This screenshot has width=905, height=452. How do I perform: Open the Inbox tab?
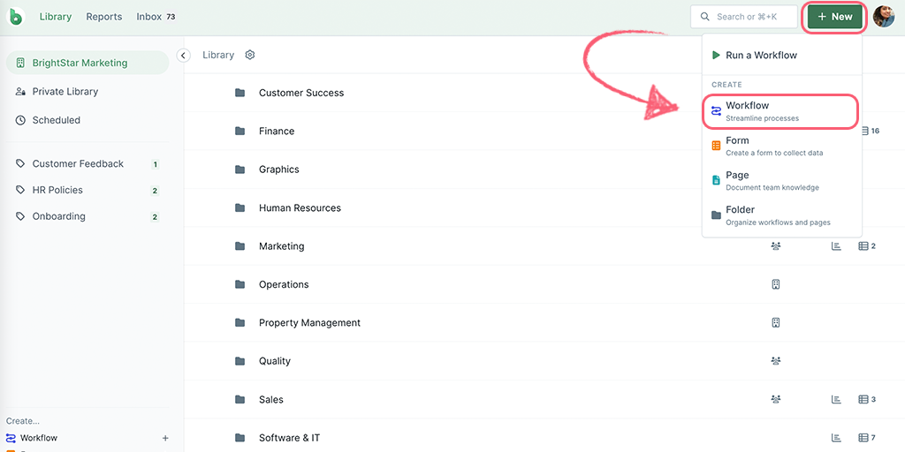click(156, 17)
